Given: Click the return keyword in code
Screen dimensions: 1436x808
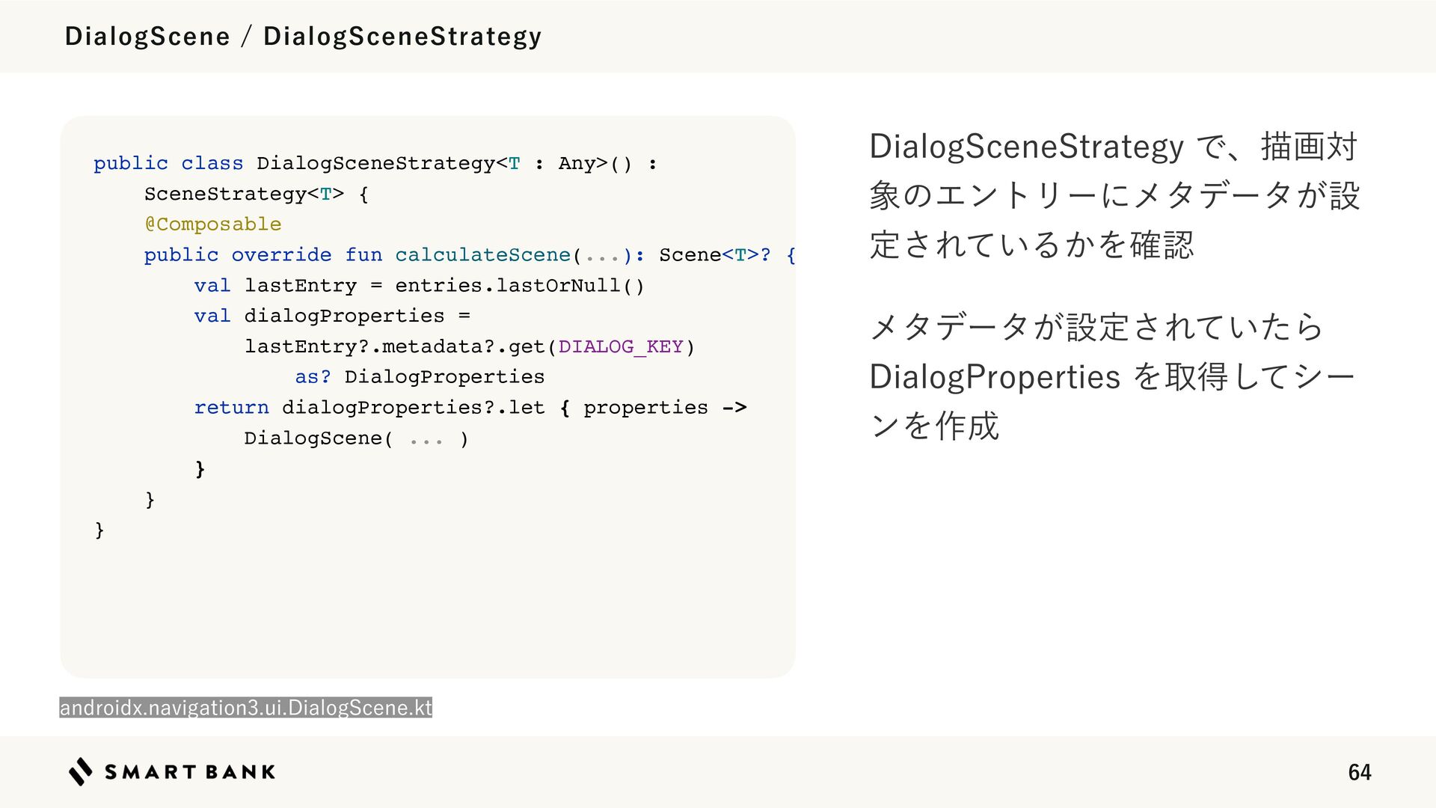Looking at the screenshot, I should pyautogui.click(x=231, y=408).
